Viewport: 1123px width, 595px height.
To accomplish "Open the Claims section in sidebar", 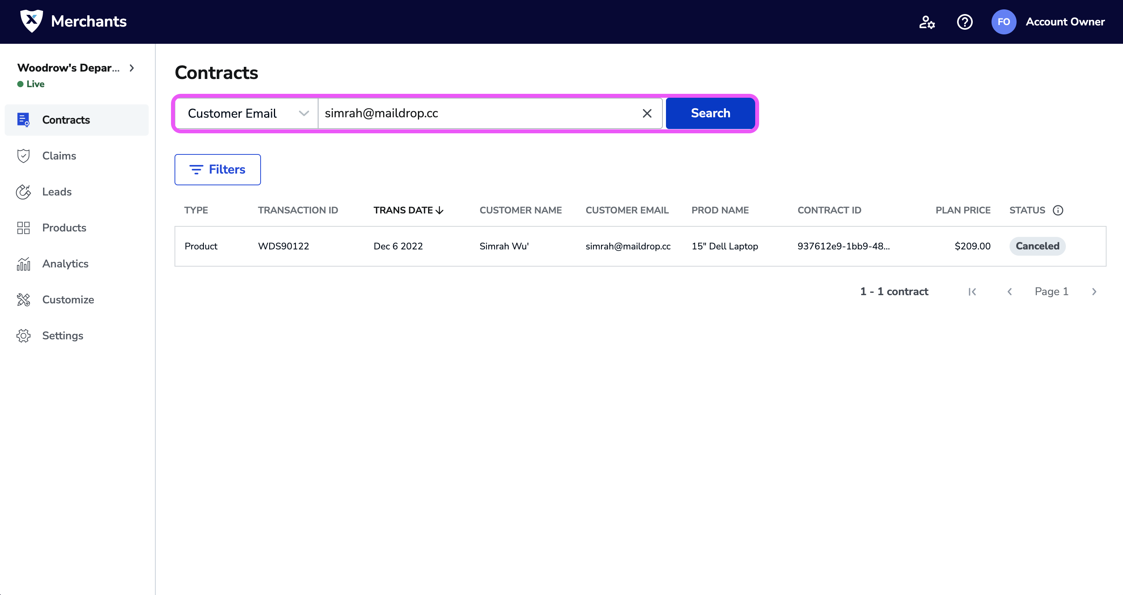I will click(59, 156).
